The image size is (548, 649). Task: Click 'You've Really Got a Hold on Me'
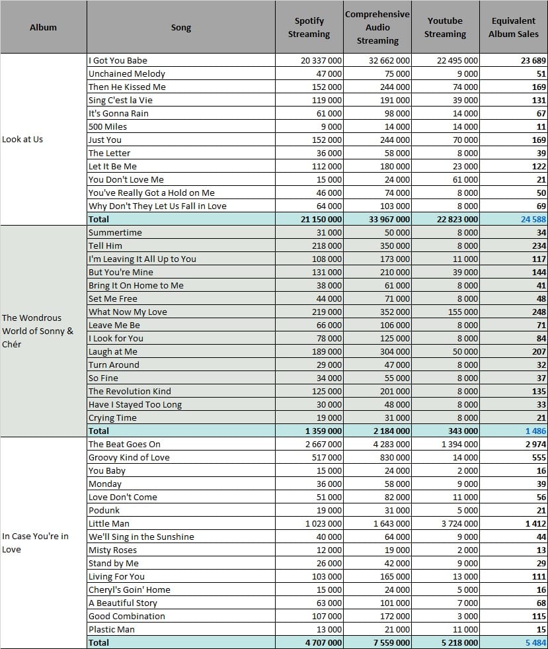coord(151,193)
